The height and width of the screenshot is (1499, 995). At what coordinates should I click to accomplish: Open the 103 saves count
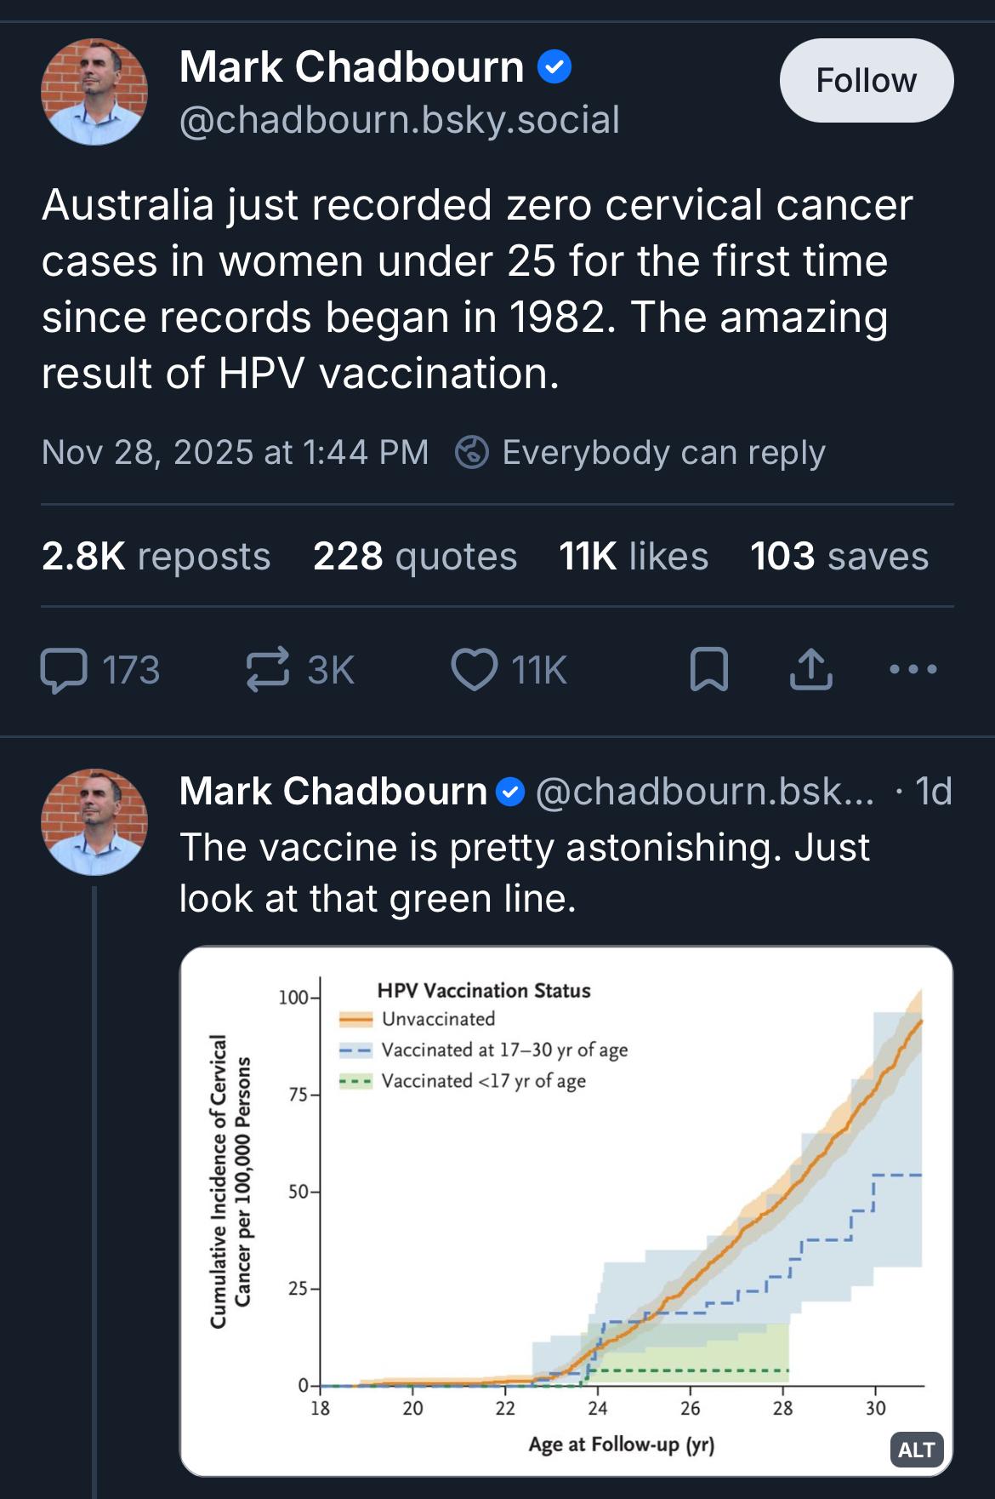coord(839,556)
